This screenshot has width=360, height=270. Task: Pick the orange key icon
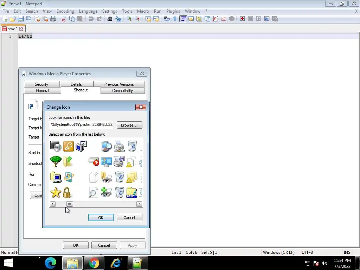click(x=69, y=146)
